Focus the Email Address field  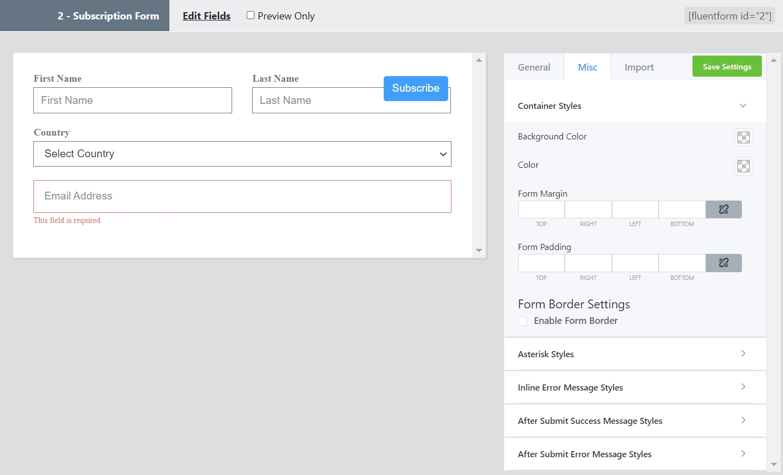[242, 196]
